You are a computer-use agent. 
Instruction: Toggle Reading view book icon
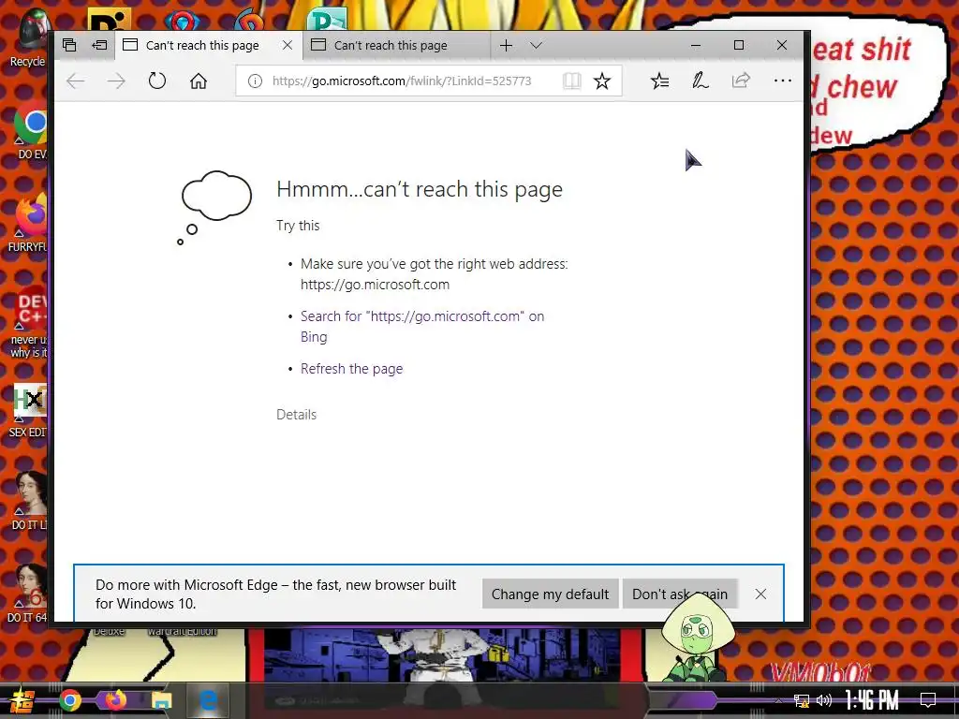pos(572,81)
